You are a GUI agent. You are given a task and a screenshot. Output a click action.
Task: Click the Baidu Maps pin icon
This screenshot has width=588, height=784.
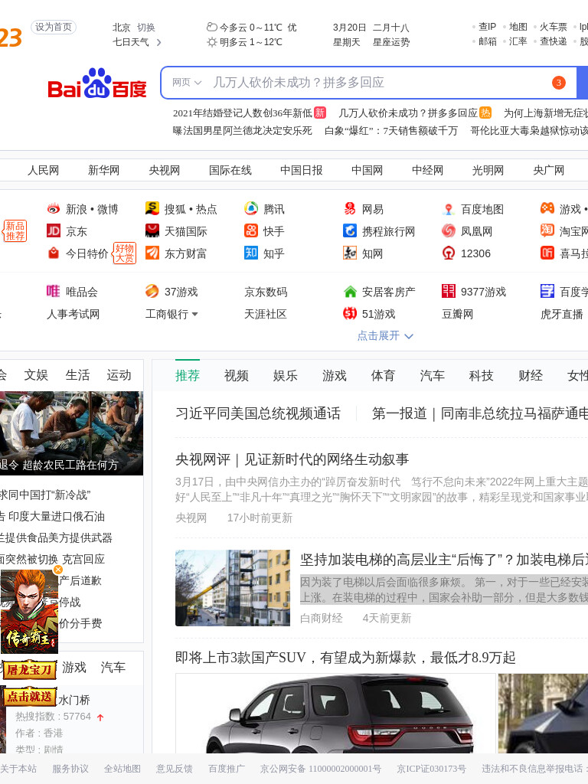449,208
